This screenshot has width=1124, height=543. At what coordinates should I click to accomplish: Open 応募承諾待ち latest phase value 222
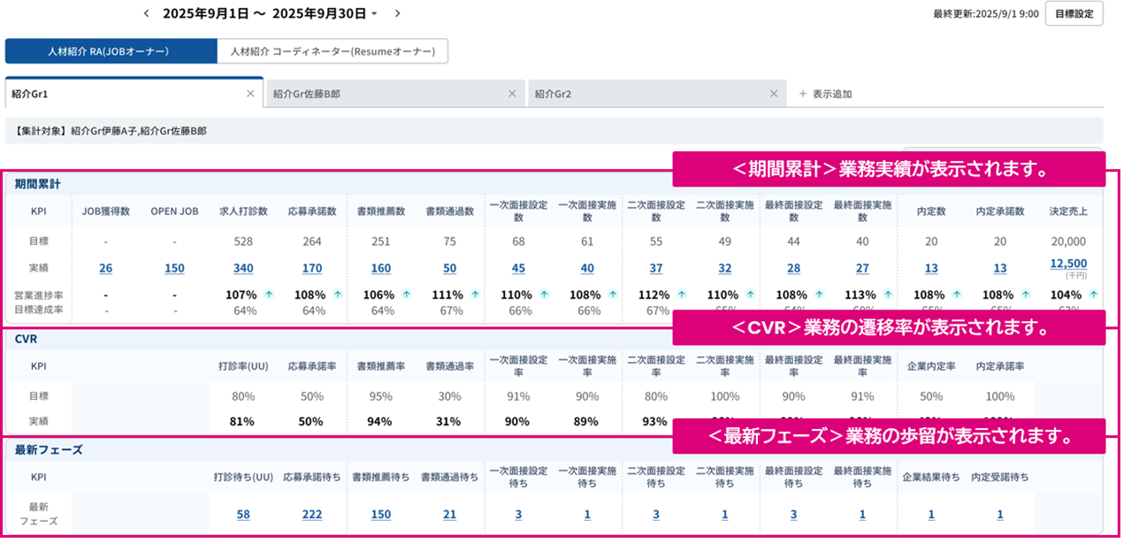(312, 515)
